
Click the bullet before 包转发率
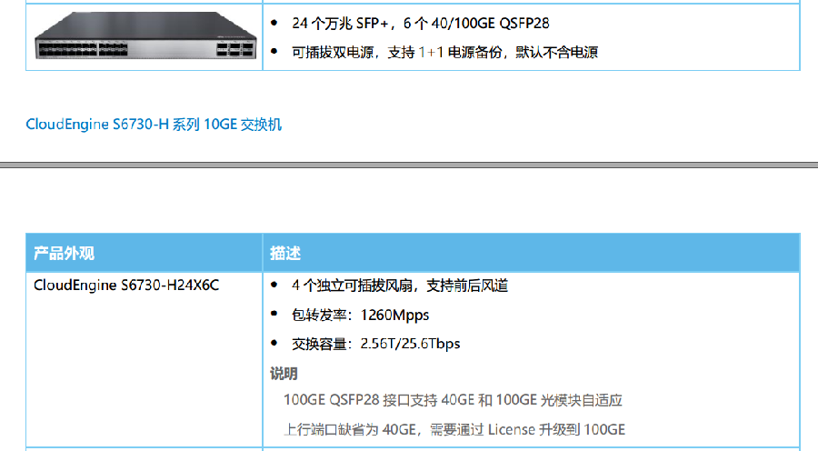click(x=275, y=315)
